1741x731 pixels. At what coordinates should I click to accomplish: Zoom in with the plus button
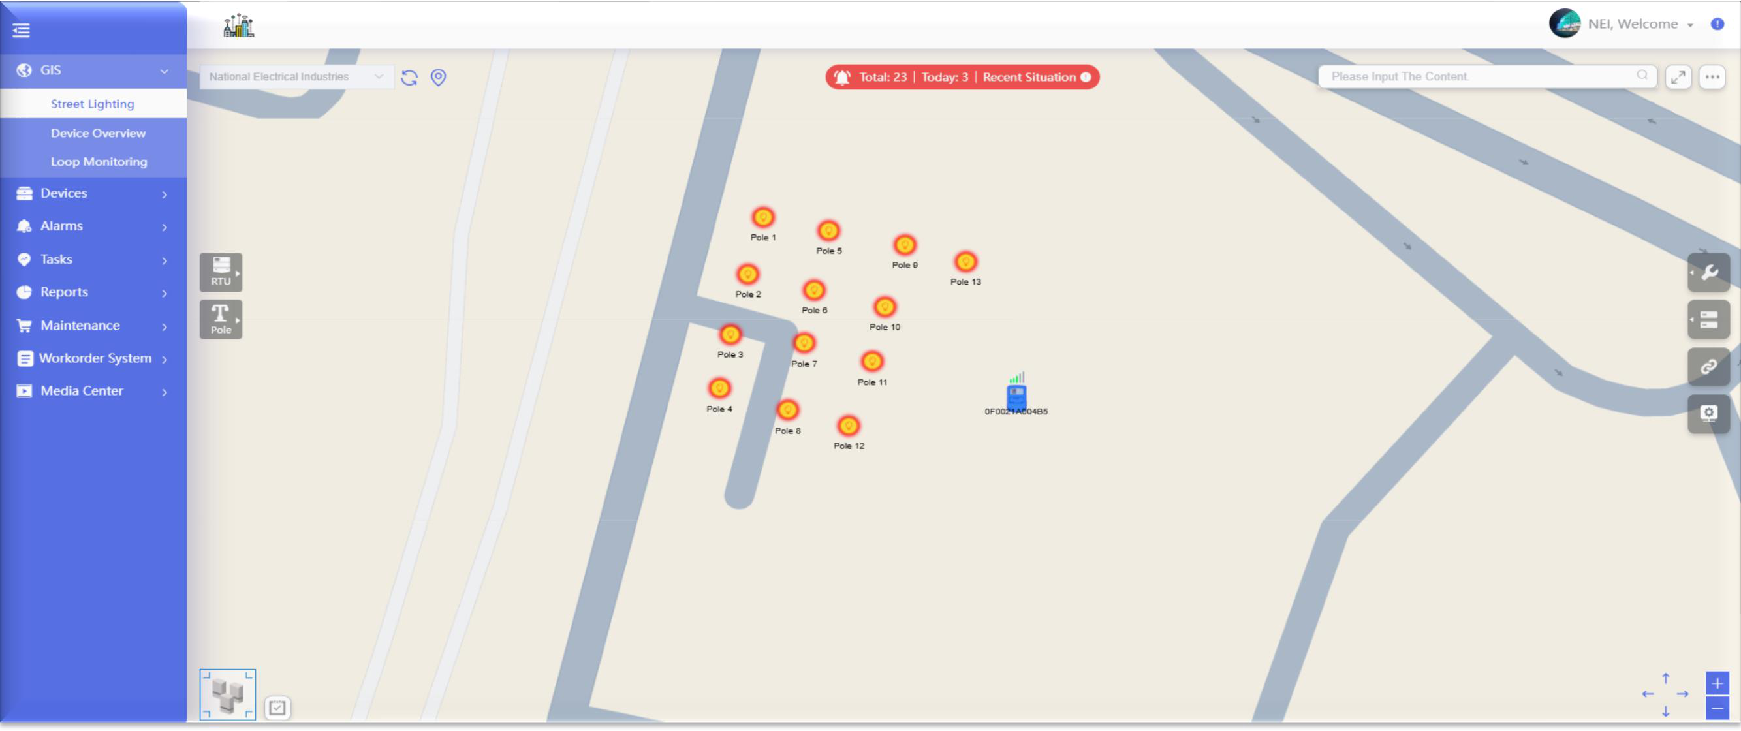point(1717,683)
